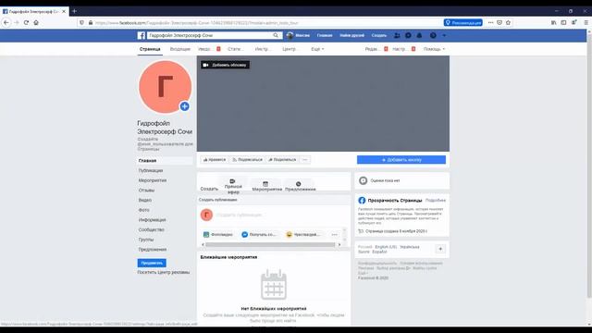
Task: Open the Инструменты page tab
Action: 263,49
